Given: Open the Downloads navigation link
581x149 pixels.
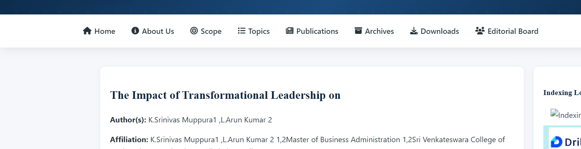Looking at the screenshot, I should [435, 31].
